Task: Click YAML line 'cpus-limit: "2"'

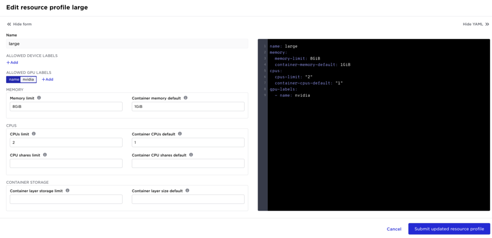Action: [294, 77]
